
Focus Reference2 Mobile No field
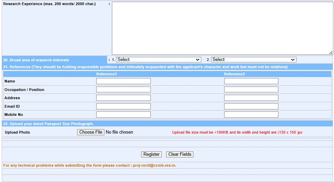point(251,115)
